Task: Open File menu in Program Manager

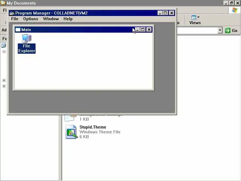Action: [x=15, y=19]
